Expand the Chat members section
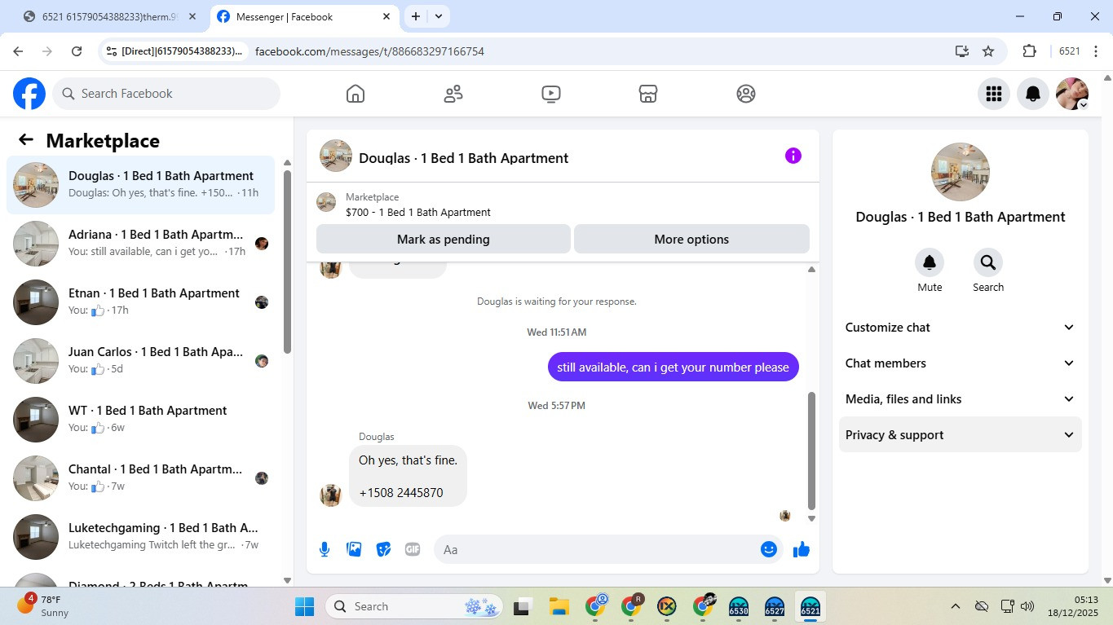This screenshot has height=625, width=1113. pyautogui.click(x=961, y=363)
